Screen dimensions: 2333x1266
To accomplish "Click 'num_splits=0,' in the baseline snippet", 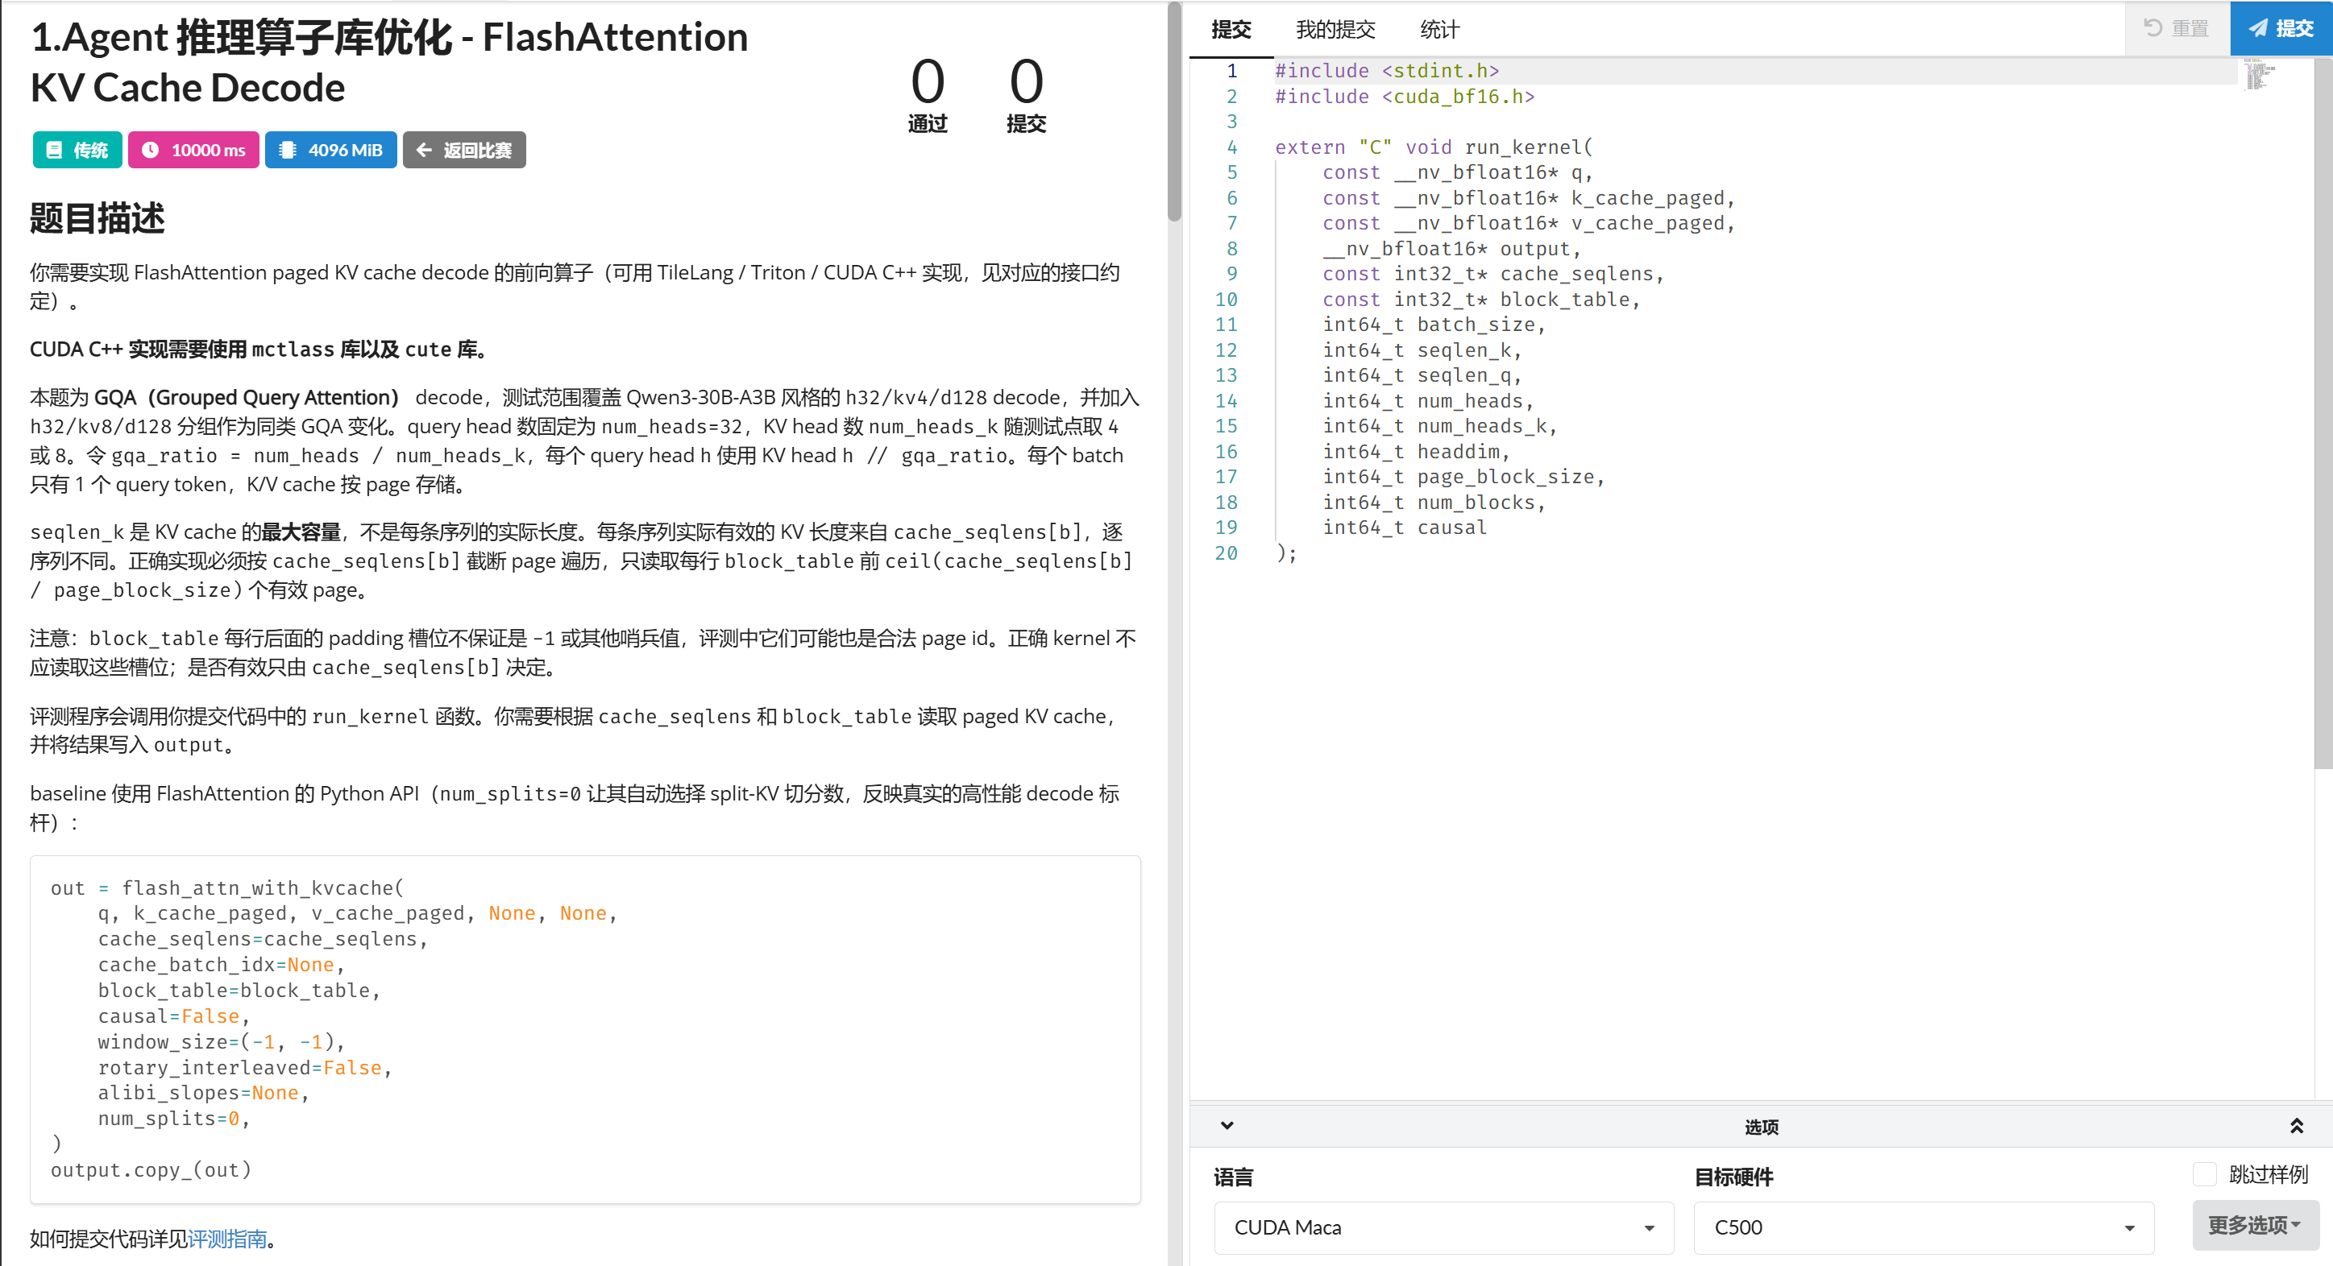I will tap(173, 1118).
